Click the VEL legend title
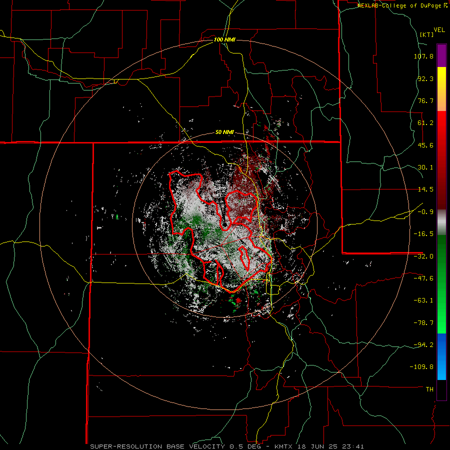 click(439, 30)
